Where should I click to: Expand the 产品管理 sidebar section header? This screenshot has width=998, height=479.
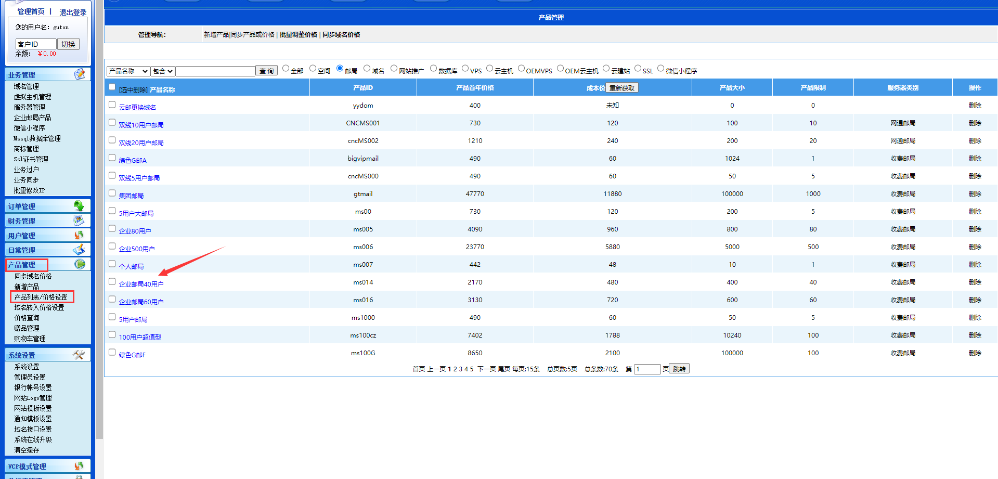click(22, 265)
